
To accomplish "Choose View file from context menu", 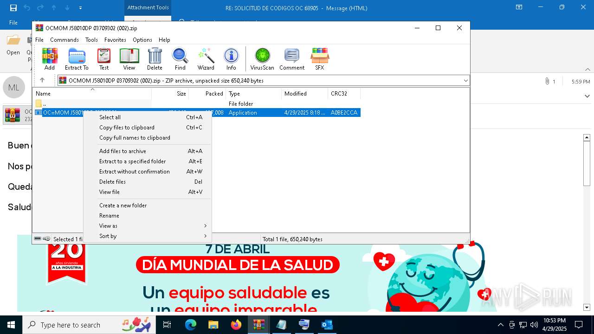I will (148, 192).
